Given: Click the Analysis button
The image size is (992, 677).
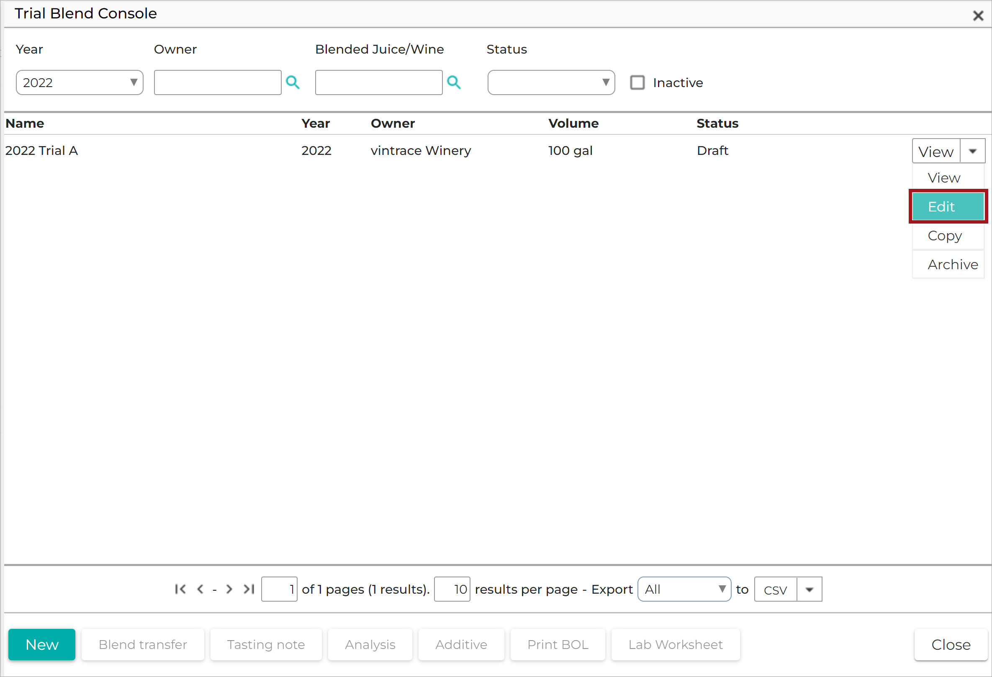Looking at the screenshot, I should [370, 645].
